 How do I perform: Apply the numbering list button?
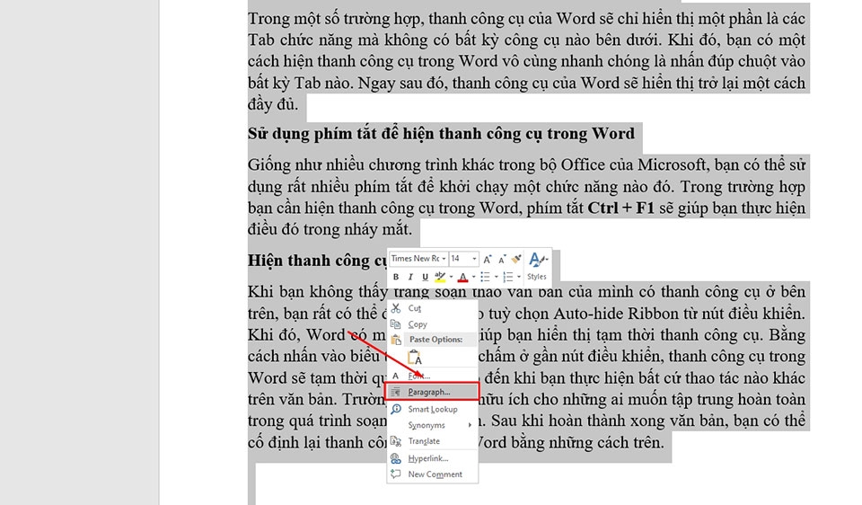[x=508, y=277]
